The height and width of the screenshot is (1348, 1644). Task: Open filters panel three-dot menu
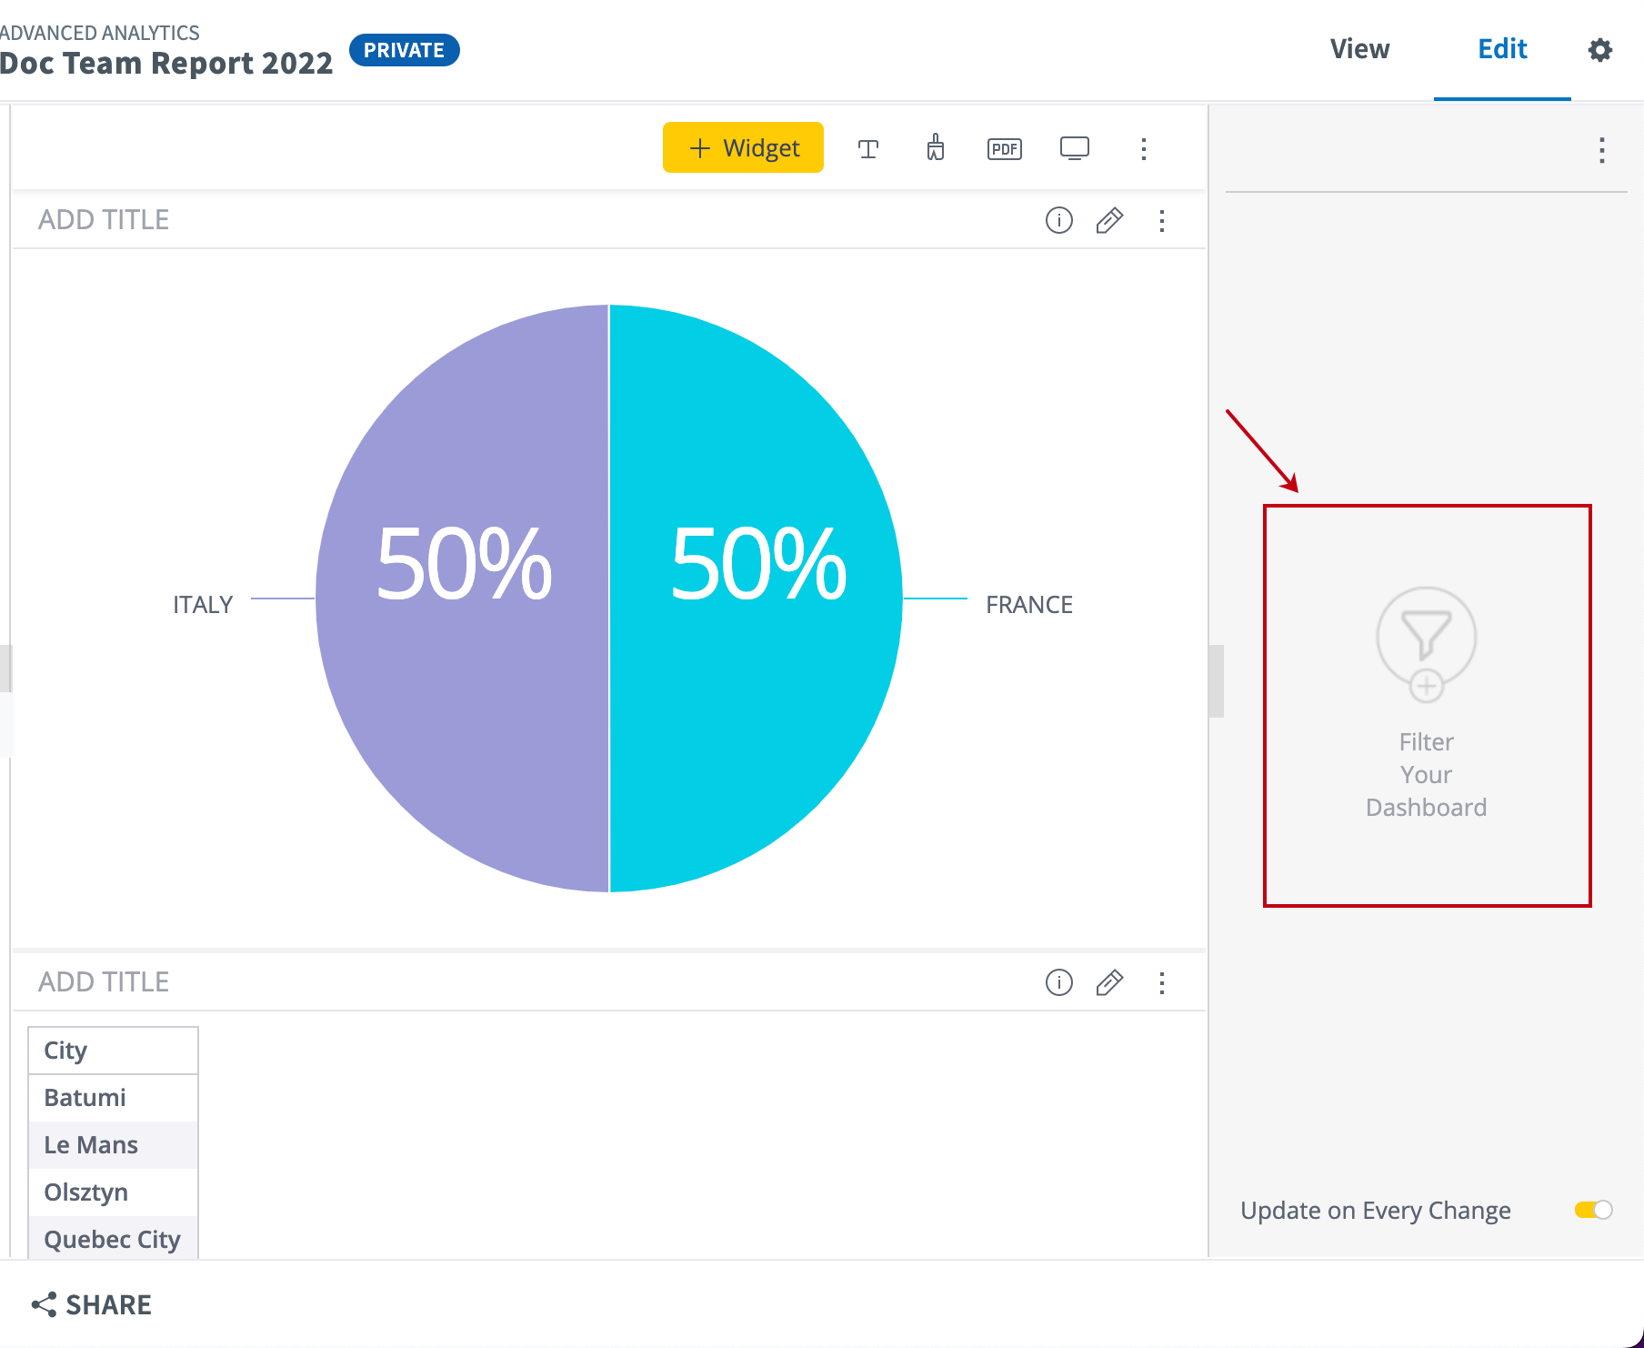(x=1601, y=150)
